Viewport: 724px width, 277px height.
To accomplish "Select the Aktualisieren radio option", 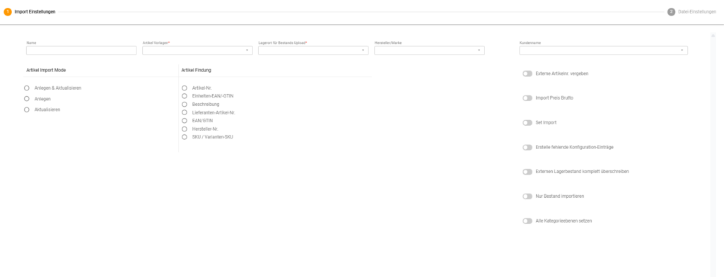I will (x=27, y=110).
